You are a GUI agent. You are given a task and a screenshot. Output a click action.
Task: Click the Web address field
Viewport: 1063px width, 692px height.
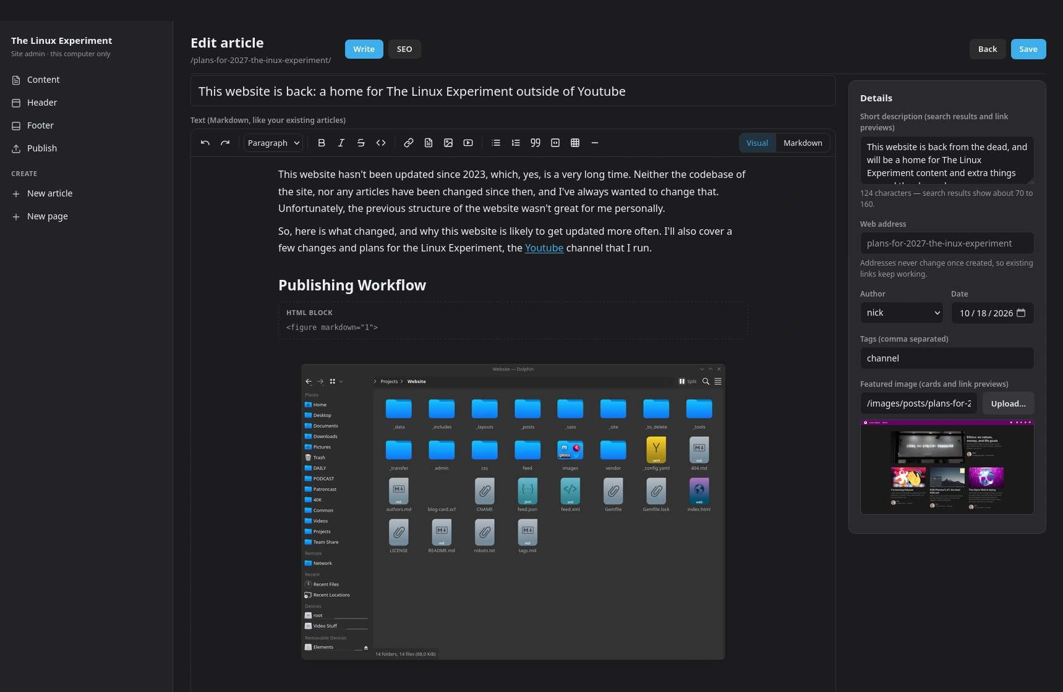947,243
